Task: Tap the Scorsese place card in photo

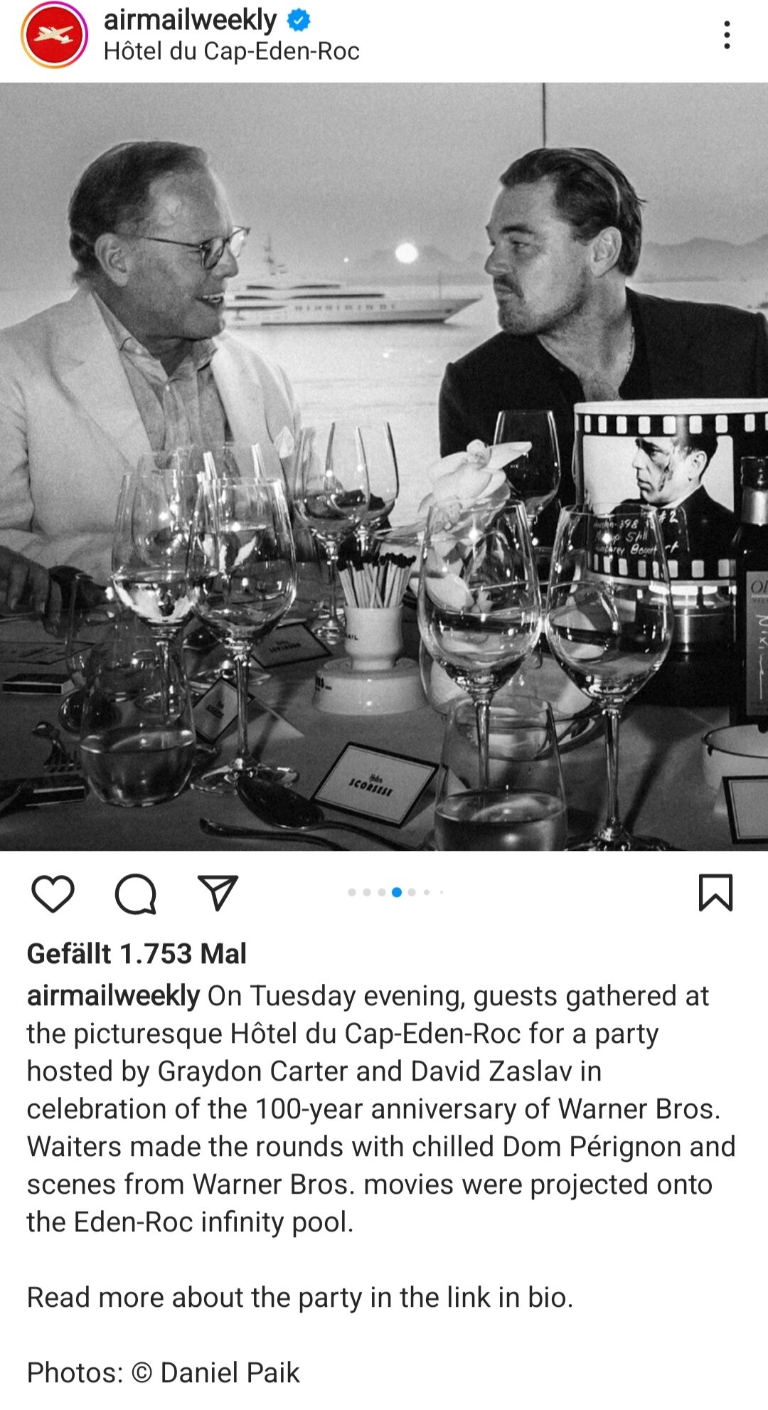Action: pyautogui.click(x=373, y=784)
